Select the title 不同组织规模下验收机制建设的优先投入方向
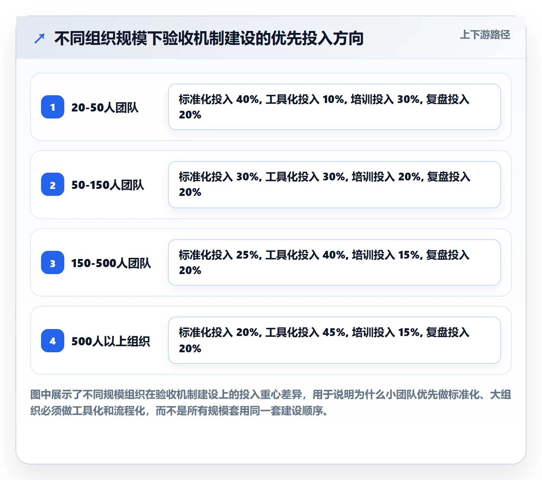Viewport: 542px width, 480px height. [x=209, y=38]
